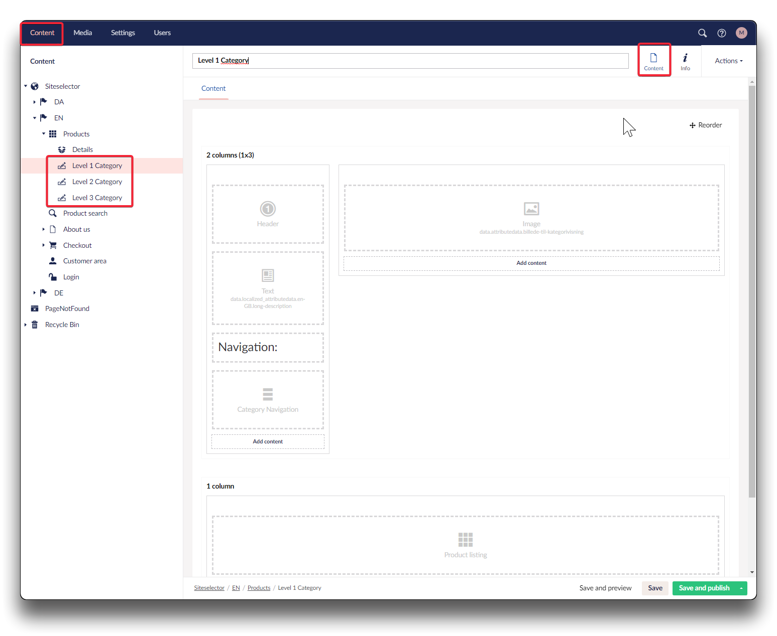The width and height of the screenshot is (777, 636).
Task: Select the Image placeholder block
Action: (x=531, y=218)
